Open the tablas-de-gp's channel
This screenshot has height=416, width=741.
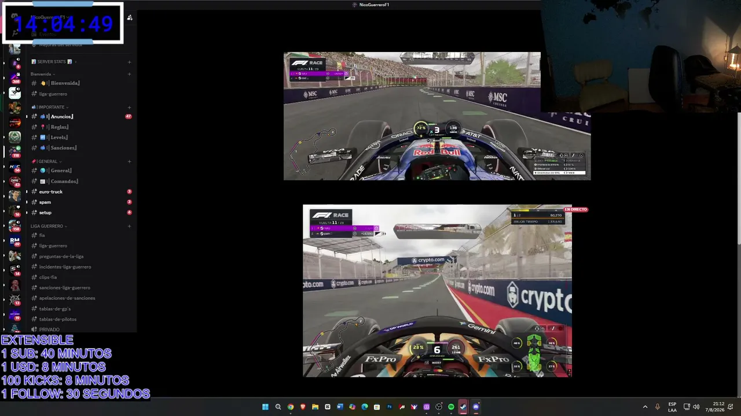[81, 309]
